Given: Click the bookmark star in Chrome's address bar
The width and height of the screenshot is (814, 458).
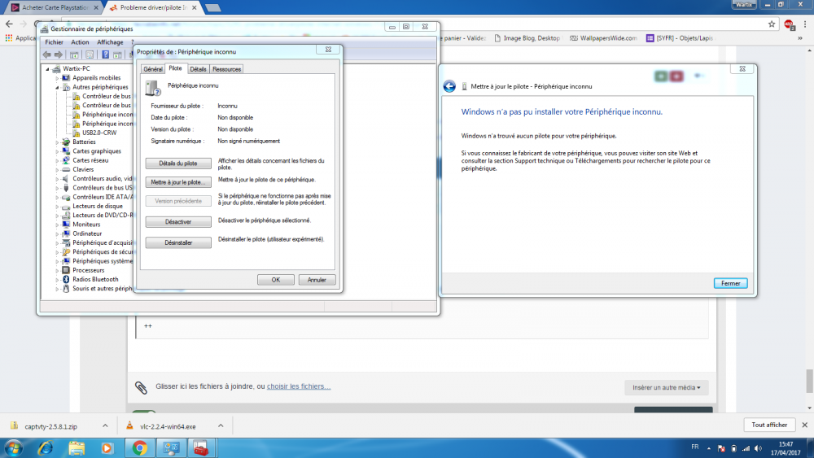Looking at the screenshot, I should [x=769, y=24].
